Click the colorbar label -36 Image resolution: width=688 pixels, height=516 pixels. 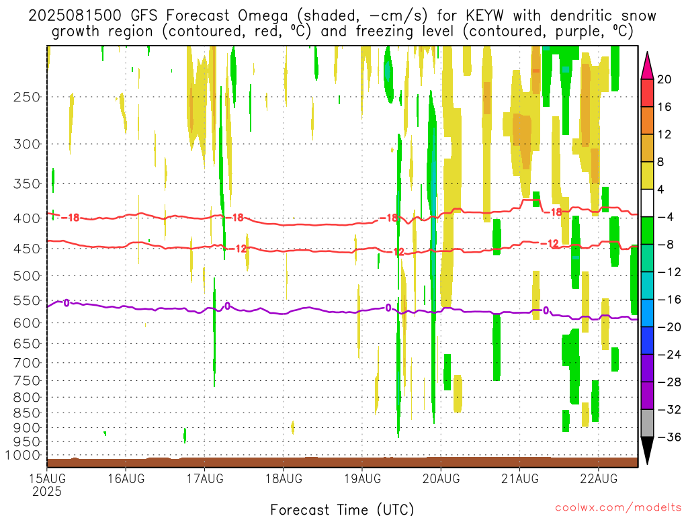pyautogui.click(x=669, y=437)
